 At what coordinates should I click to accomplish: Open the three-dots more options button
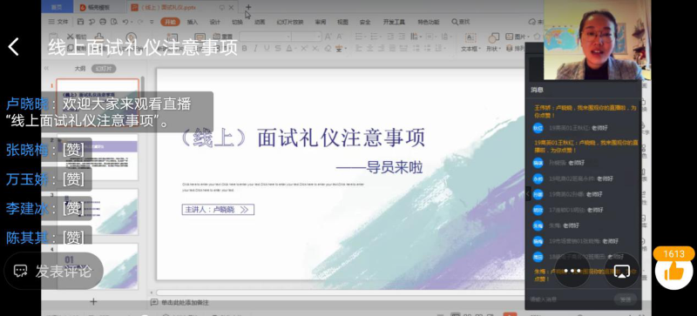[572, 271]
